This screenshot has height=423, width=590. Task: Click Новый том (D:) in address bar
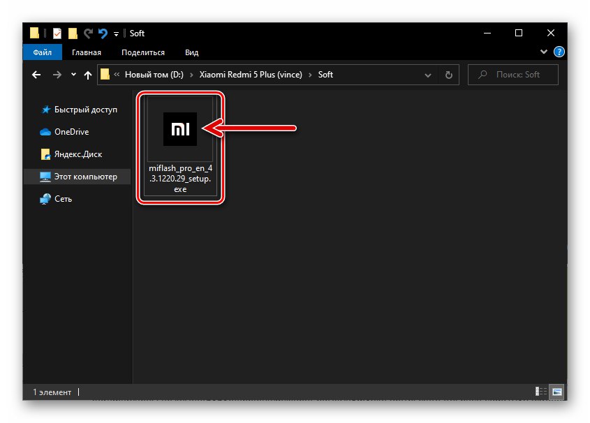154,75
